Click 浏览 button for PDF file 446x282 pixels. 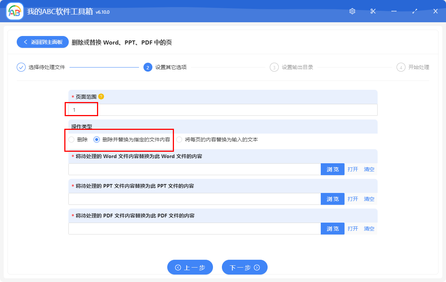(333, 229)
